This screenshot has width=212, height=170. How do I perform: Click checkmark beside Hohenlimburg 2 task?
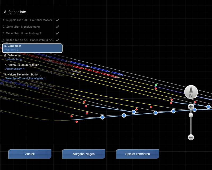[58, 33]
